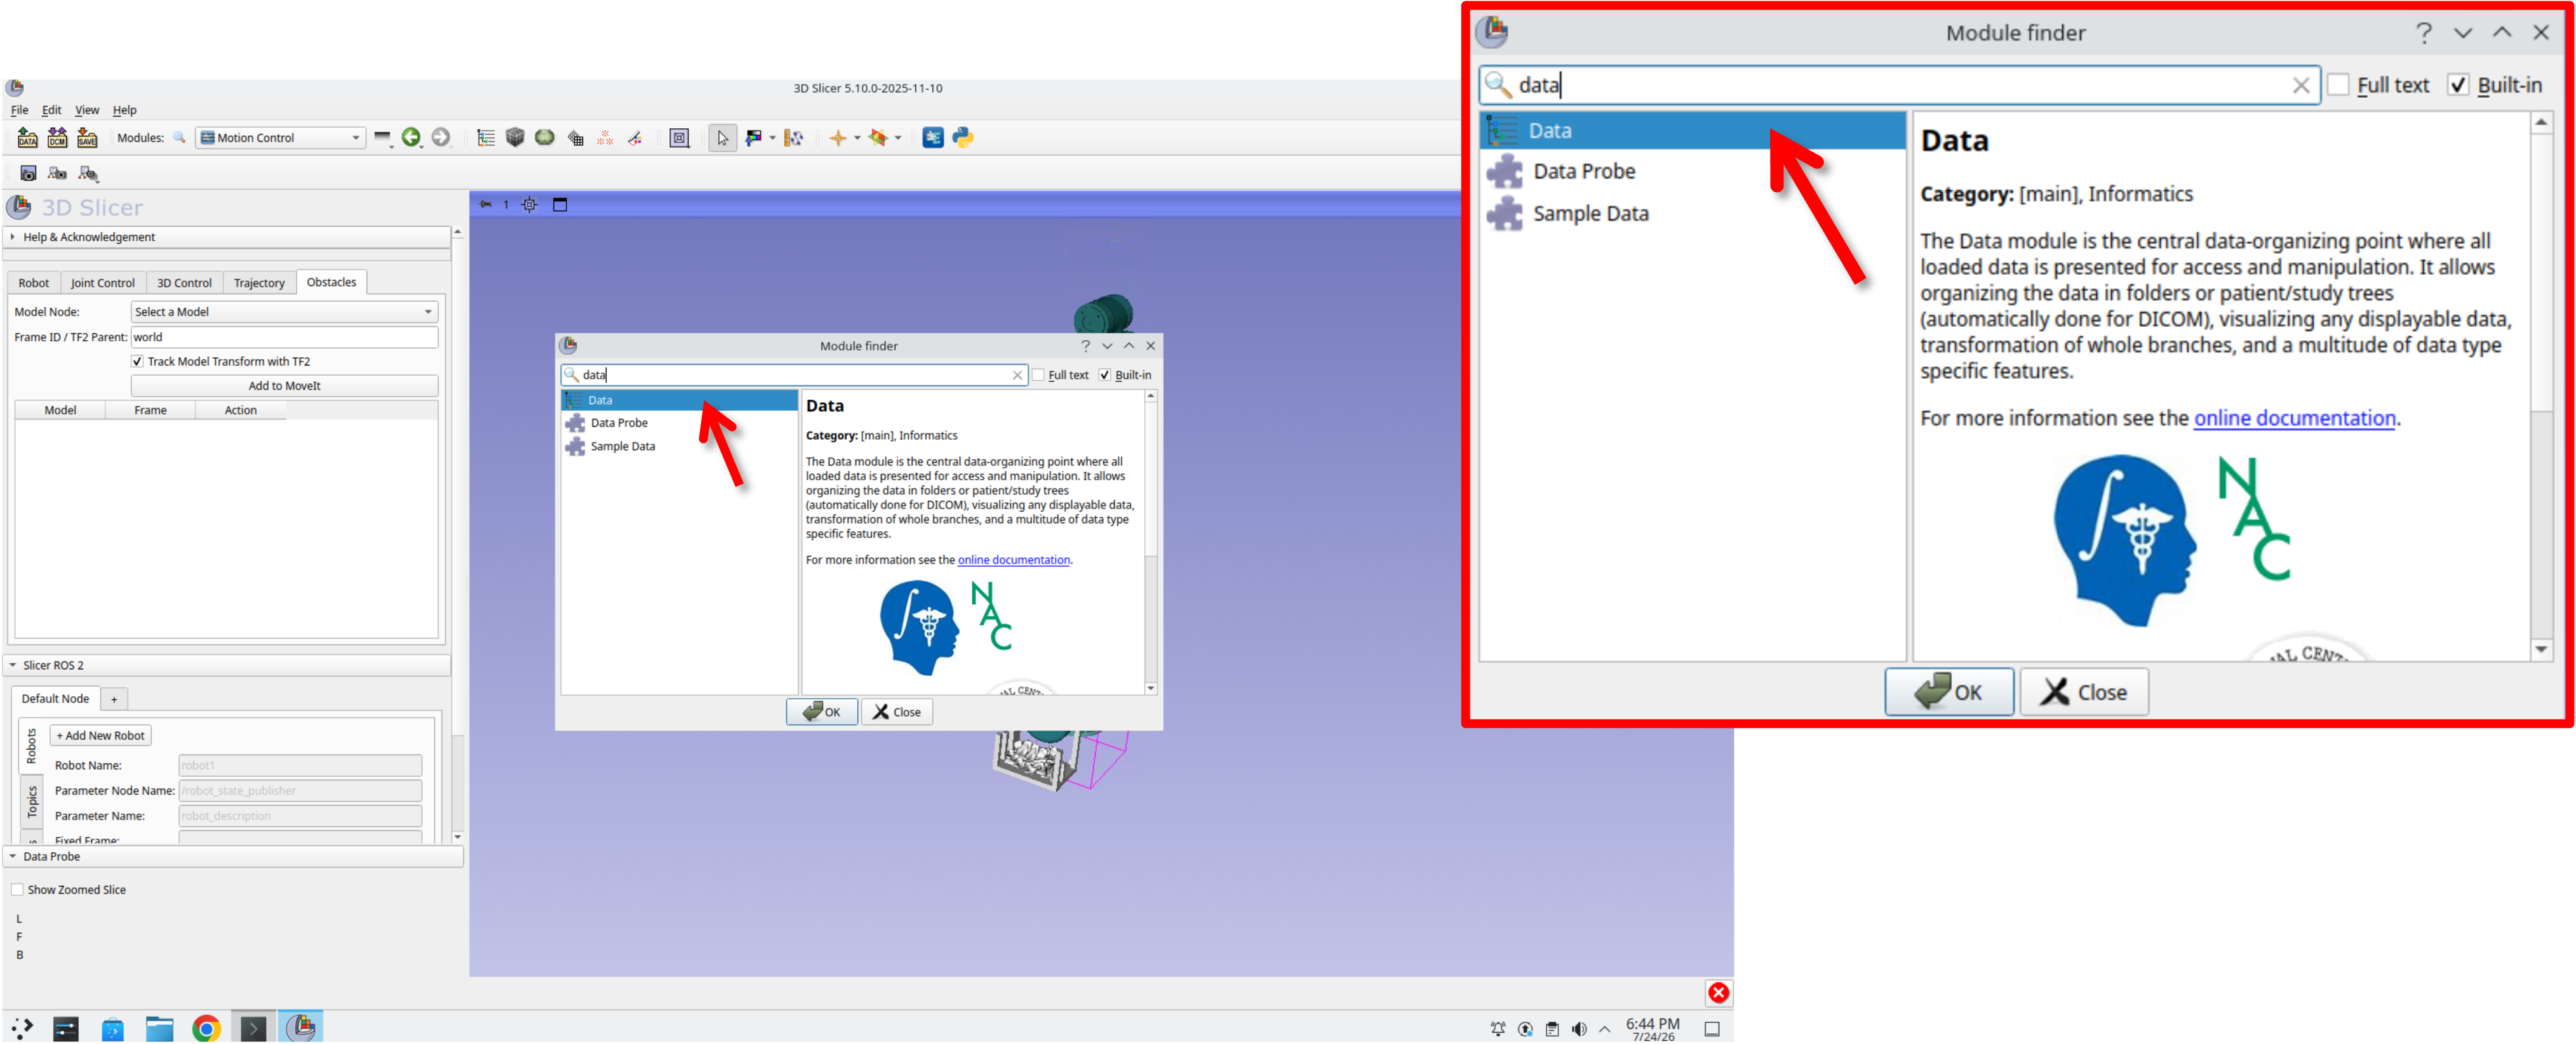Screen dimensions: 2576x1044
Task: Open the Python console icon
Action: 963,138
